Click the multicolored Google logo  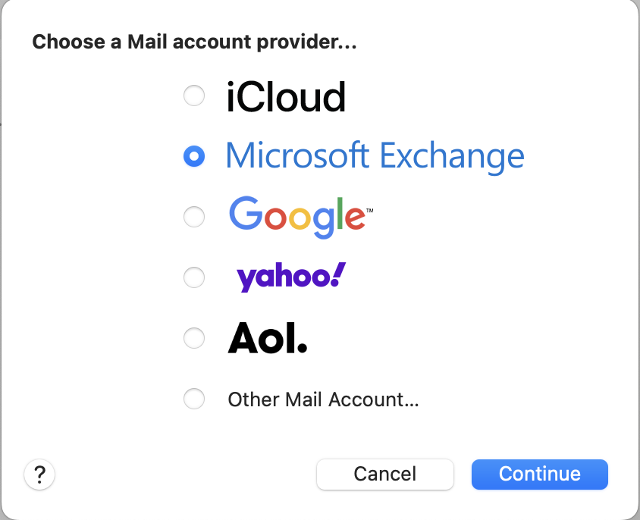point(296,216)
